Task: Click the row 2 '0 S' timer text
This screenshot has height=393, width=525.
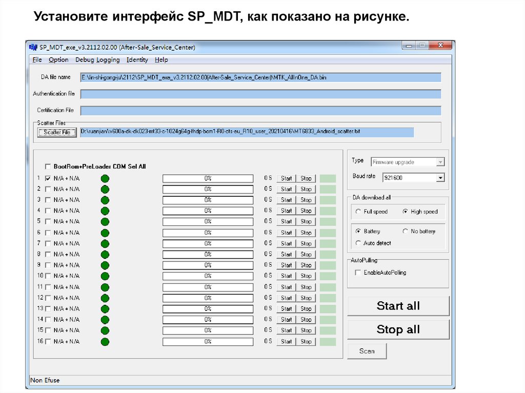Action: (268, 189)
